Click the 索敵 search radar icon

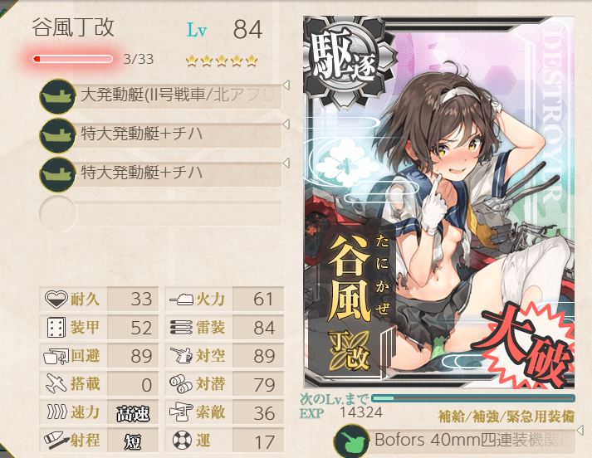coord(181,412)
